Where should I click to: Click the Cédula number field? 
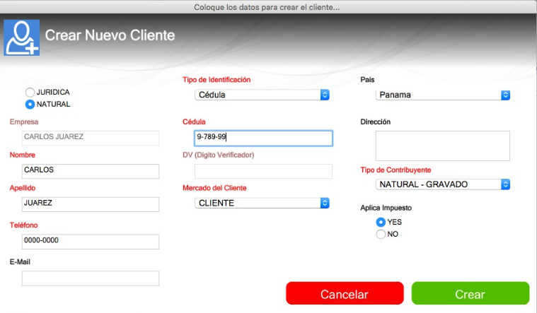pyautogui.click(x=263, y=138)
